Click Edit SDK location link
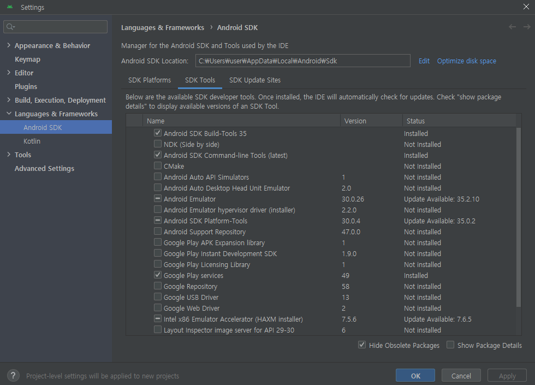 [424, 61]
